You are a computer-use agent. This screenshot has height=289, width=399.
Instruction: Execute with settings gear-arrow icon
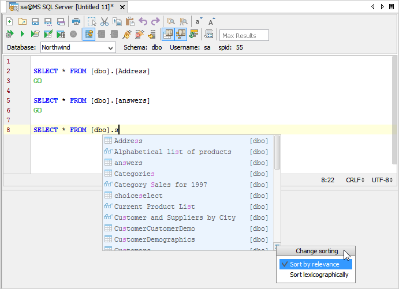[x=10, y=34]
